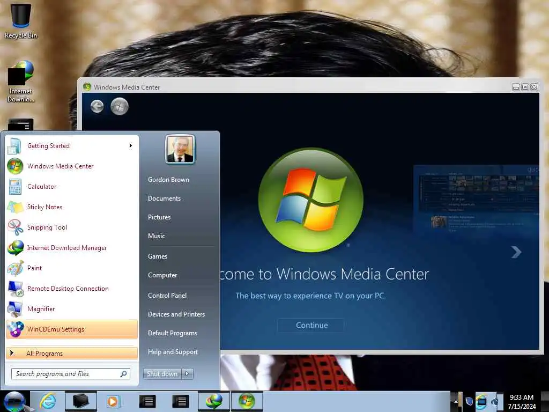Open Getting Started from Start menu
Screen dimensions: 549x412
point(72,146)
